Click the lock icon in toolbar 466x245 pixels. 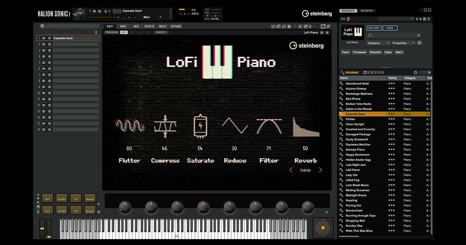coord(289,26)
